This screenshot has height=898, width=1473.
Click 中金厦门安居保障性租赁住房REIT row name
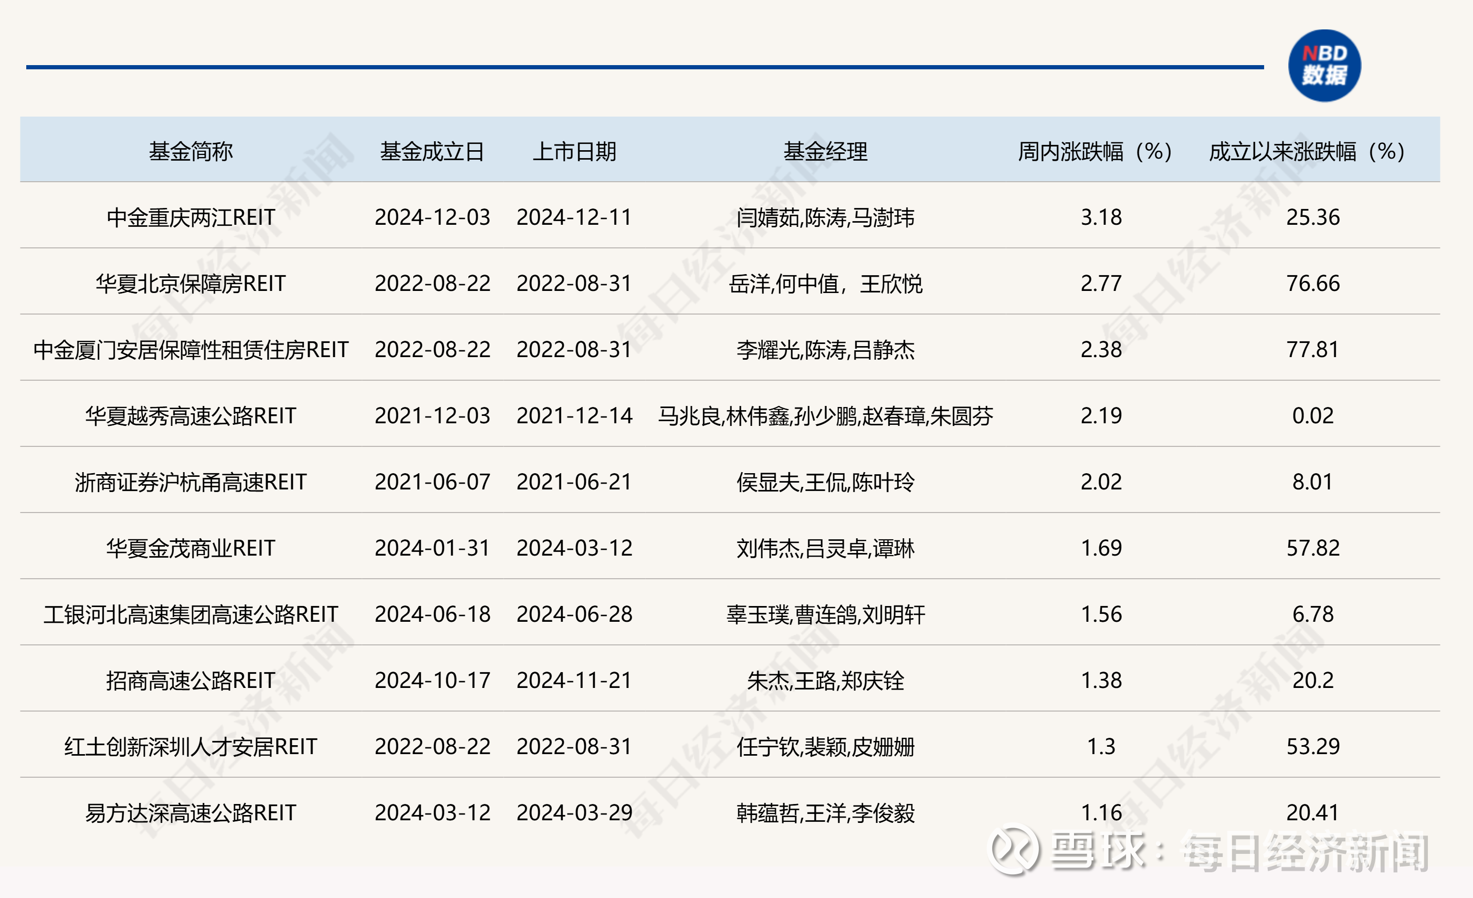tap(191, 350)
